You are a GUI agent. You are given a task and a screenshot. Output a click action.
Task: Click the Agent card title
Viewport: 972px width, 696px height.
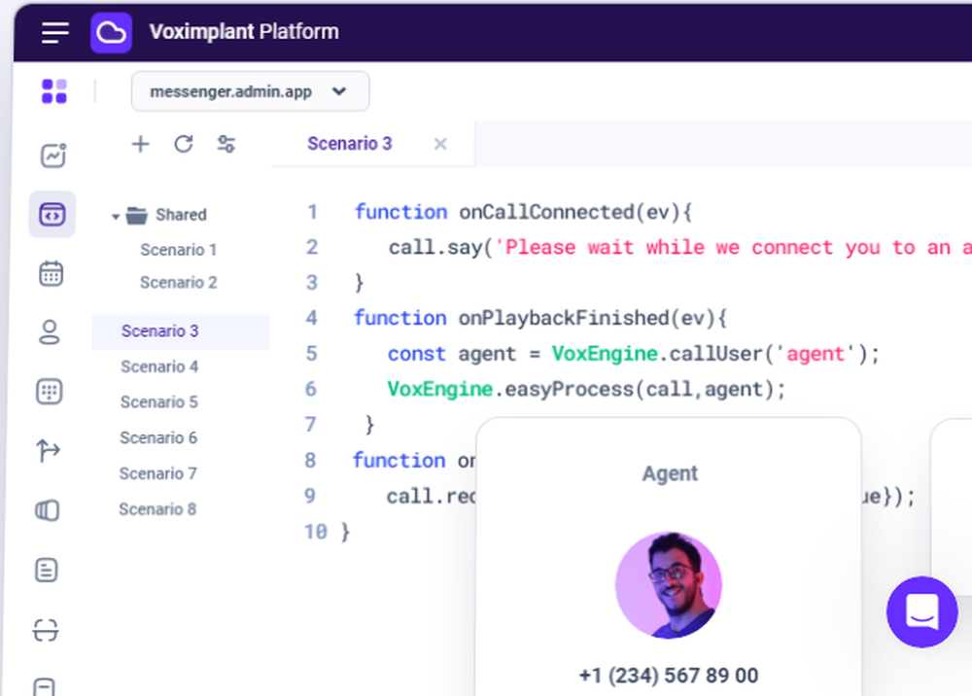(670, 473)
